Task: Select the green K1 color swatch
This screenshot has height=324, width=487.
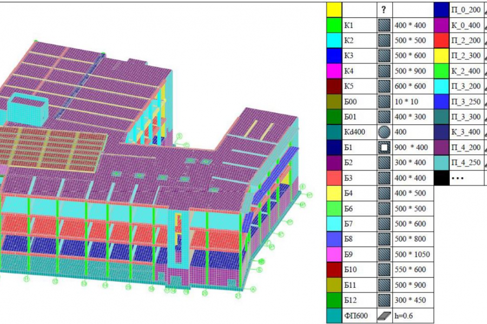Action: (x=334, y=25)
